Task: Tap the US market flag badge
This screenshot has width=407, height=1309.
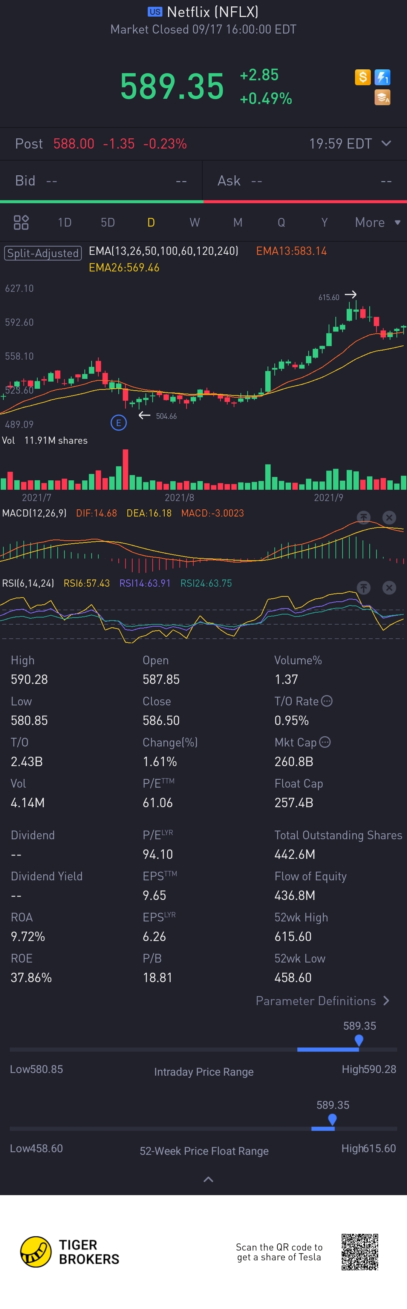Action: click(155, 12)
